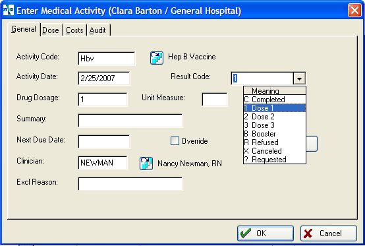Pick Requested from the result list
This screenshot has width=365, height=246.
click(275, 160)
